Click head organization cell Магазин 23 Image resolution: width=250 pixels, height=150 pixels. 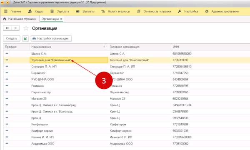[140, 99]
